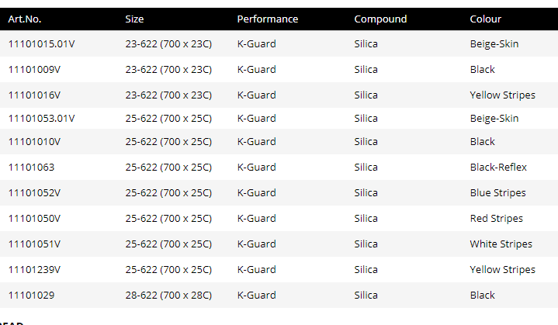This screenshot has height=325, width=558.
Task: Click the Art.No. column header
Action: (x=25, y=19)
